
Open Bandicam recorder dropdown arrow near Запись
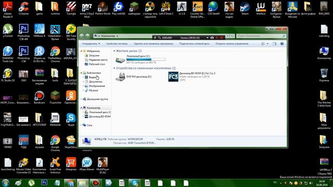click(x=207, y=37)
